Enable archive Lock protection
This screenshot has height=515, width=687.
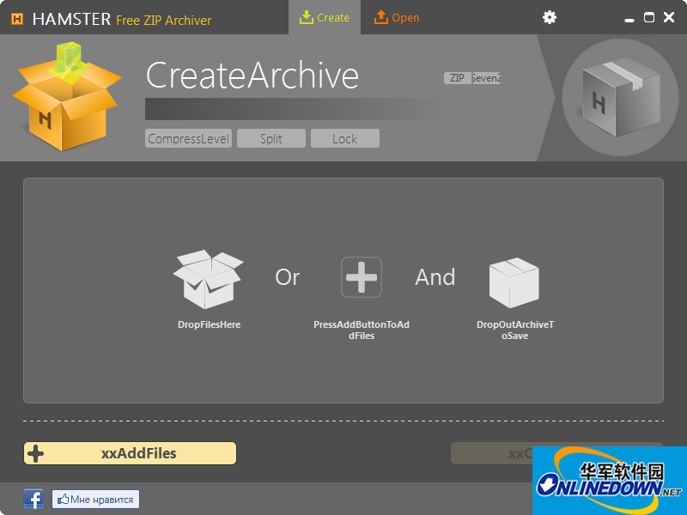coord(344,138)
